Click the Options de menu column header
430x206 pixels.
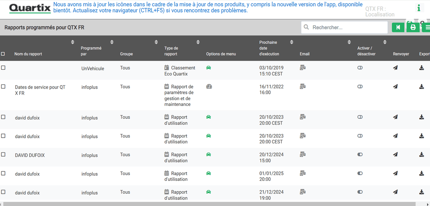click(x=221, y=54)
